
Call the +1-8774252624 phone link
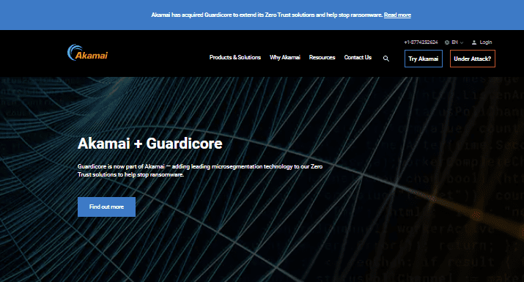(421, 42)
